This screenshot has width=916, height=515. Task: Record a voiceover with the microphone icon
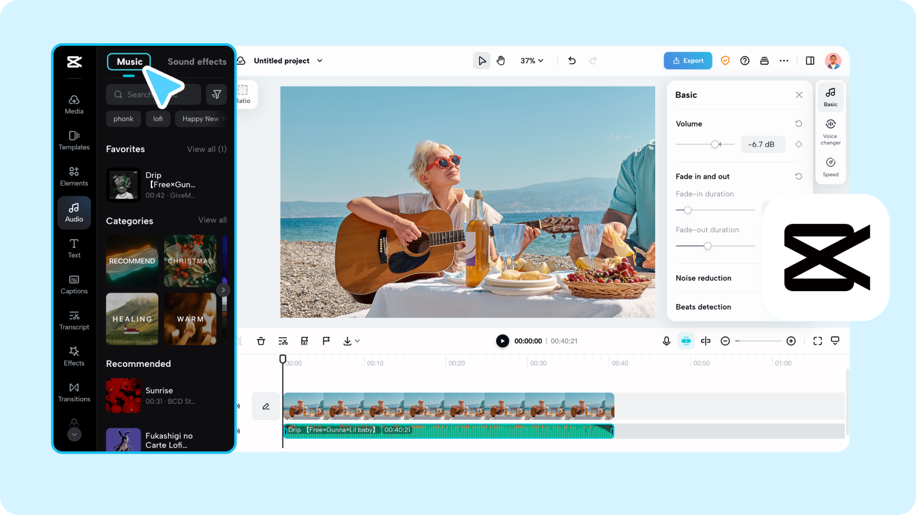[x=666, y=341]
